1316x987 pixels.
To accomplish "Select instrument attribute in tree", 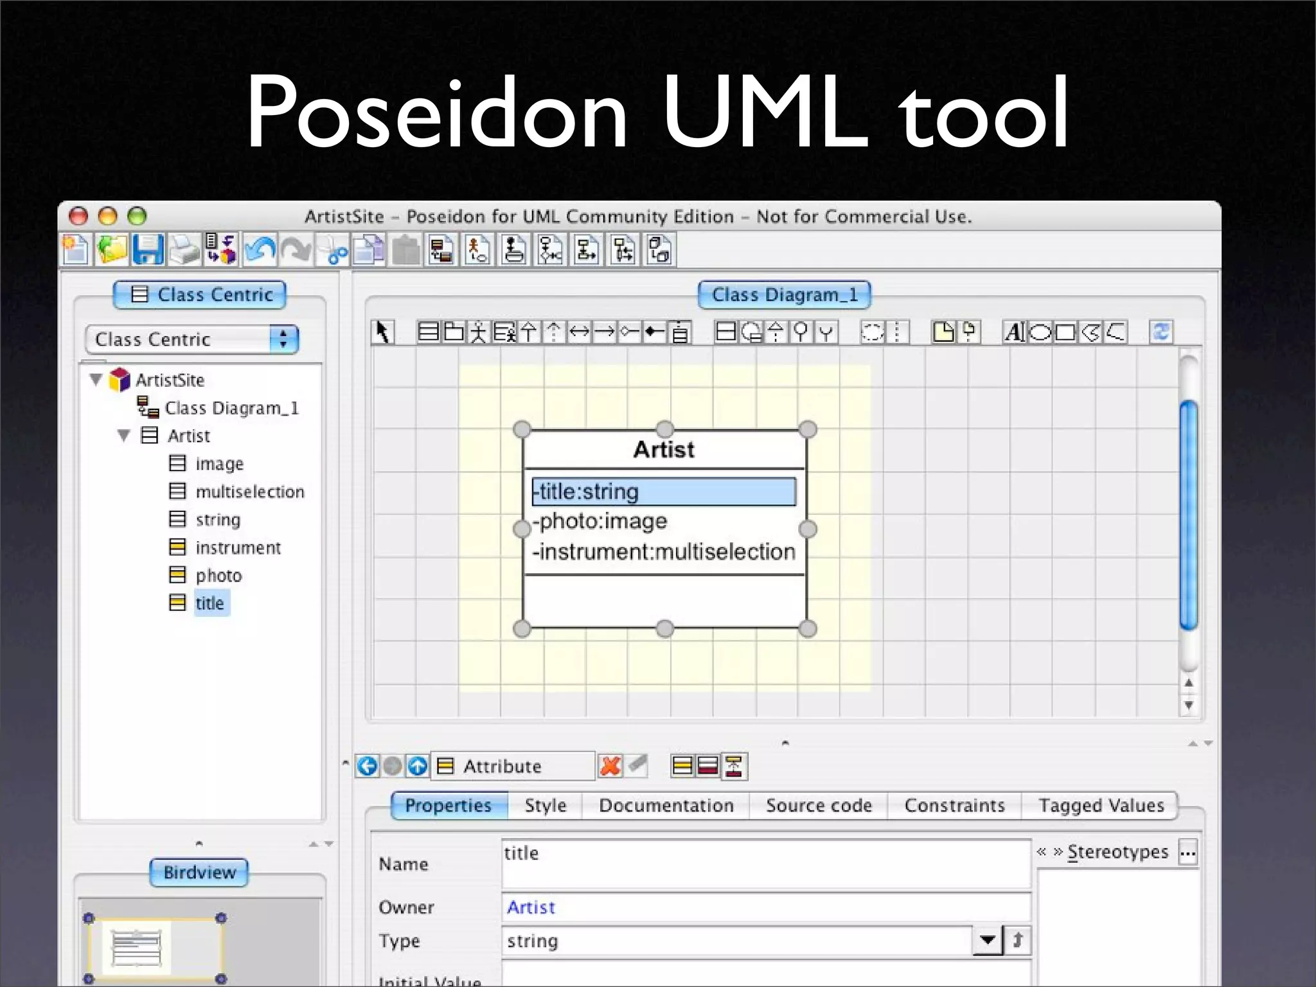I will pyautogui.click(x=238, y=547).
